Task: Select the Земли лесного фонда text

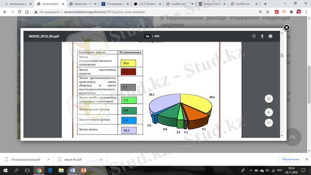Action: pos(94,110)
